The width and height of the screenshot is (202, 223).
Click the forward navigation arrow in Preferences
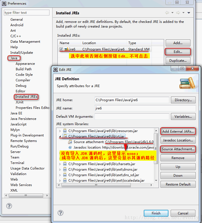(x=178, y=13)
